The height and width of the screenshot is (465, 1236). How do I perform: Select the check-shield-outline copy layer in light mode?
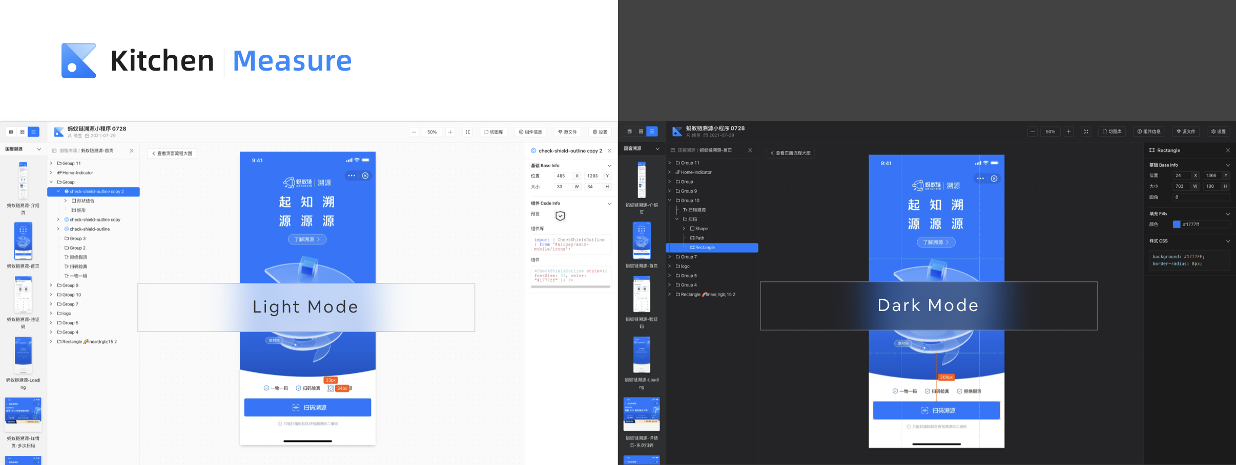click(x=95, y=219)
